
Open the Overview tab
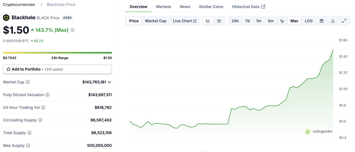click(138, 6)
